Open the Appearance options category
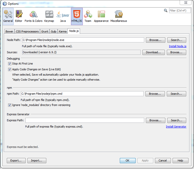The height and width of the screenshot is (169, 194). coord(101,16)
